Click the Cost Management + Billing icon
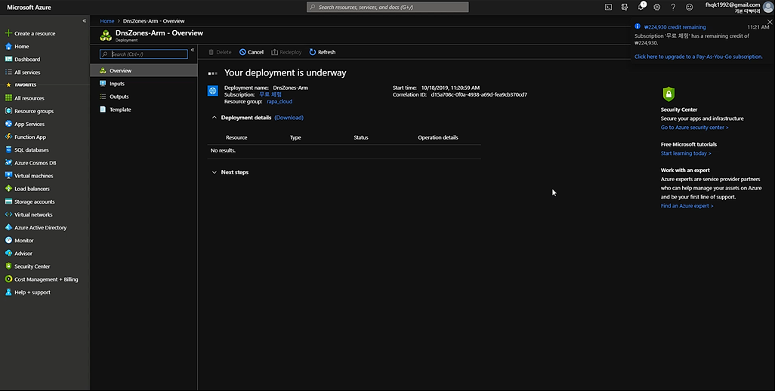 8,279
